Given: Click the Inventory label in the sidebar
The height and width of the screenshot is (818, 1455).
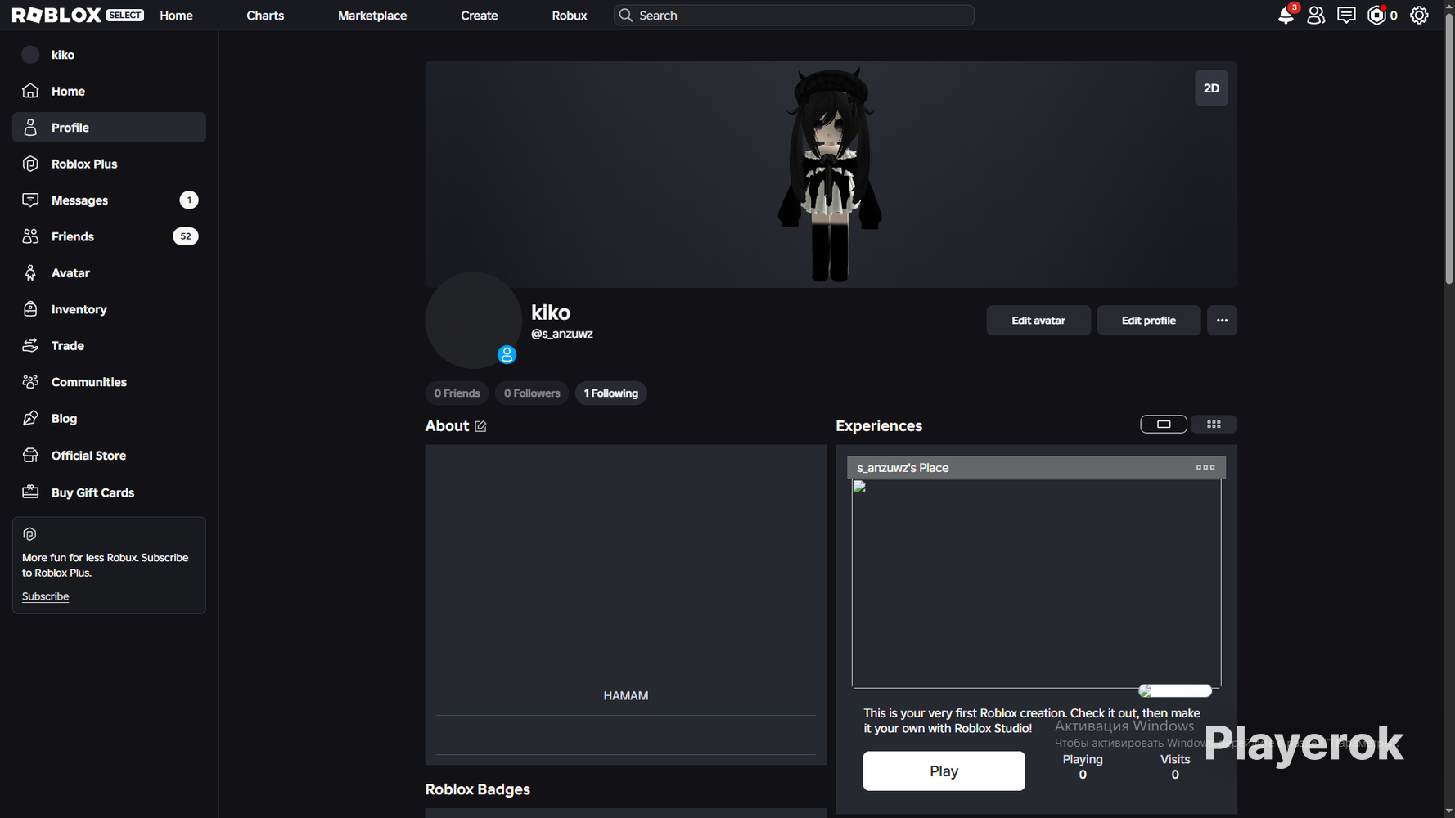Looking at the screenshot, I should (x=79, y=309).
